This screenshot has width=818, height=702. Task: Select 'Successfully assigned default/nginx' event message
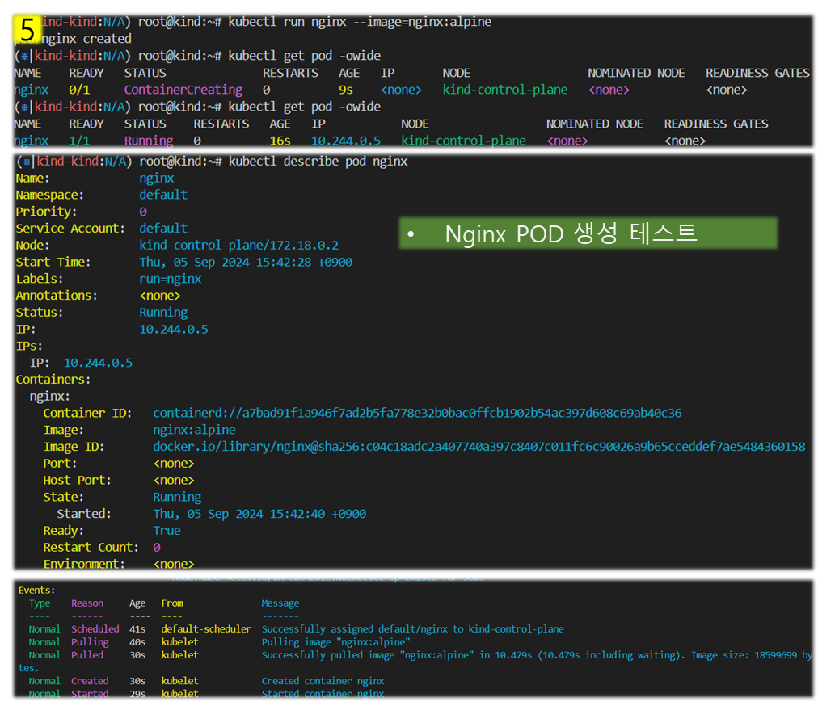click(x=413, y=629)
